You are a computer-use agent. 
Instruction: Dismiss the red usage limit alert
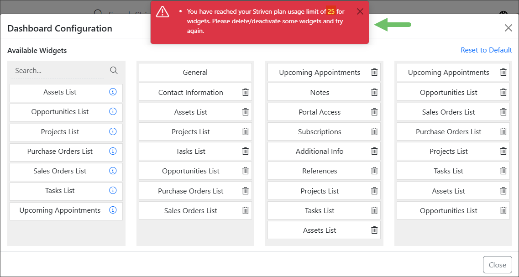360,11
